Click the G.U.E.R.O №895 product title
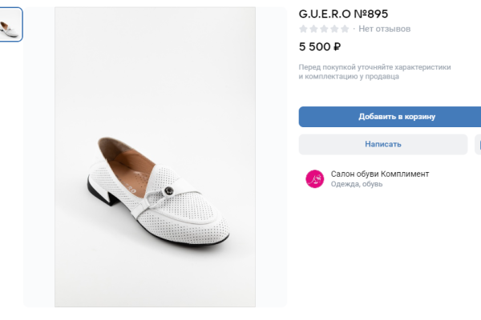 pyautogui.click(x=343, y=13)
